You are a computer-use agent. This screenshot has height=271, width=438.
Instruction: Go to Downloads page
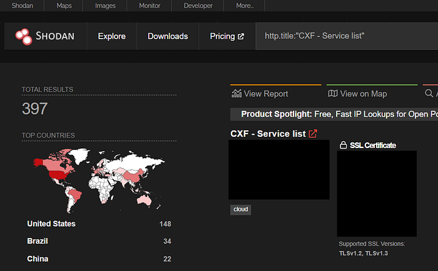click(168, 36)
